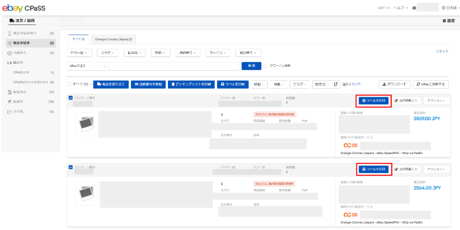
Task: Click ラベルを印刷 on the first package
Action: pyautogui.click(x=373, y=101)
